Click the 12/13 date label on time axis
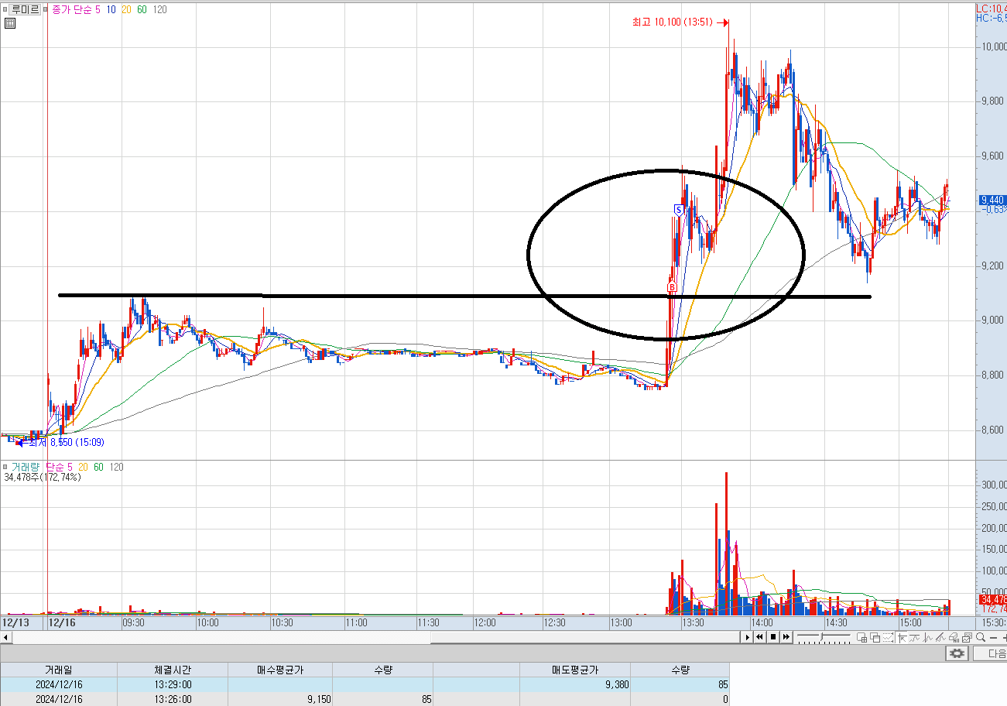The height and width of the screenshot is (706, 1007). point(15,622)
